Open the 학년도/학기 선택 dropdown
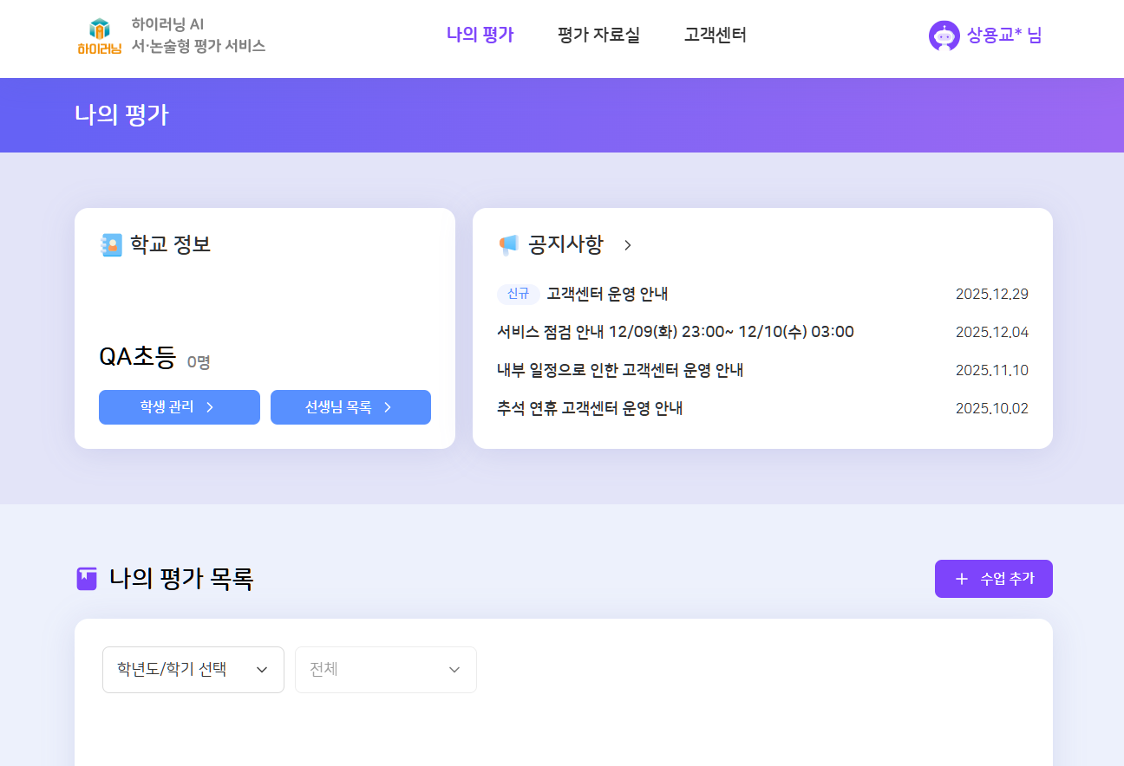 point(193,670)
